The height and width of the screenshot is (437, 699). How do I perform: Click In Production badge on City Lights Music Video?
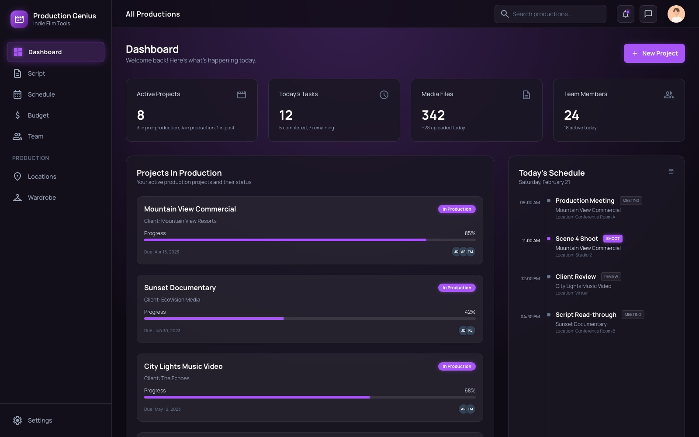click(457, 366)
